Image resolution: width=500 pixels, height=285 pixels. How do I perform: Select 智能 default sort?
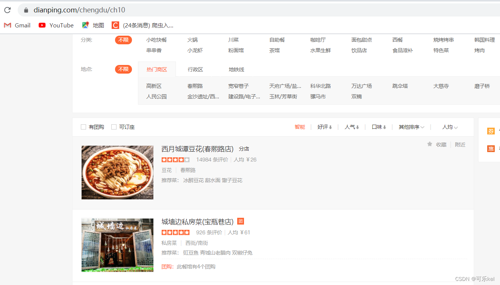[300, 127]
